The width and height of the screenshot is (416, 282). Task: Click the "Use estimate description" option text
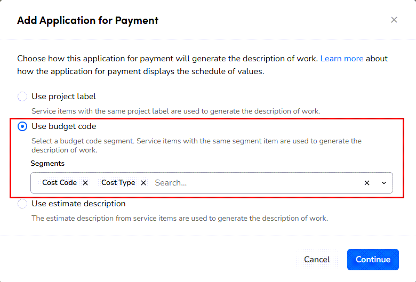78,204
